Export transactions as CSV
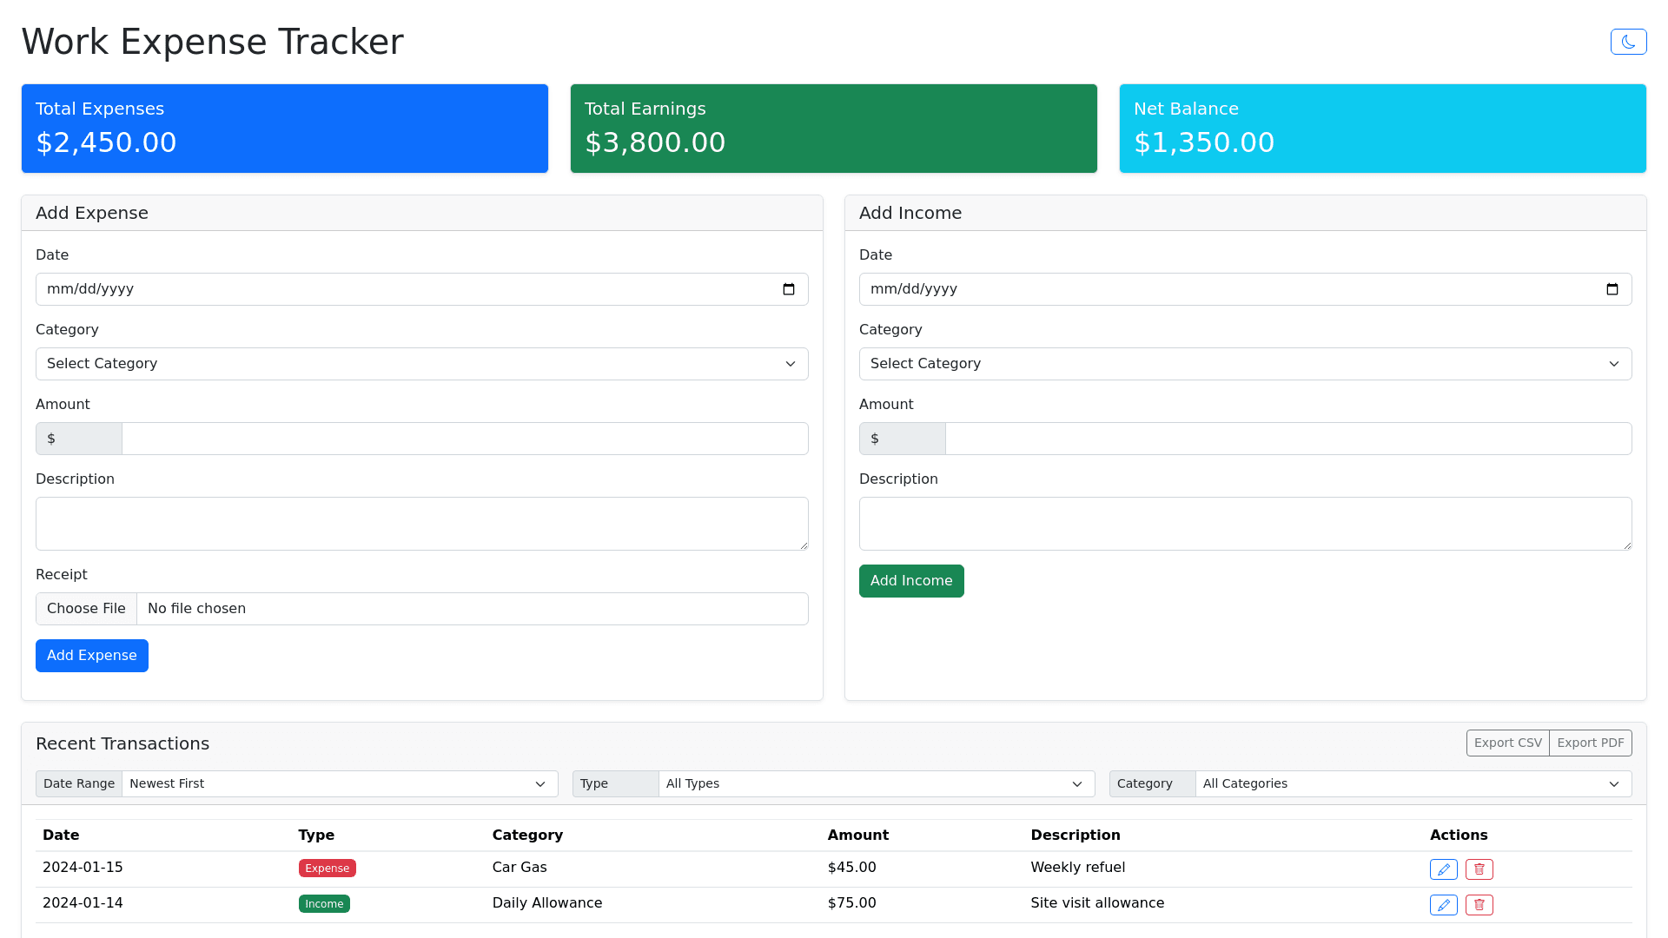The image size is (1668, 938). coord(1507,743)
